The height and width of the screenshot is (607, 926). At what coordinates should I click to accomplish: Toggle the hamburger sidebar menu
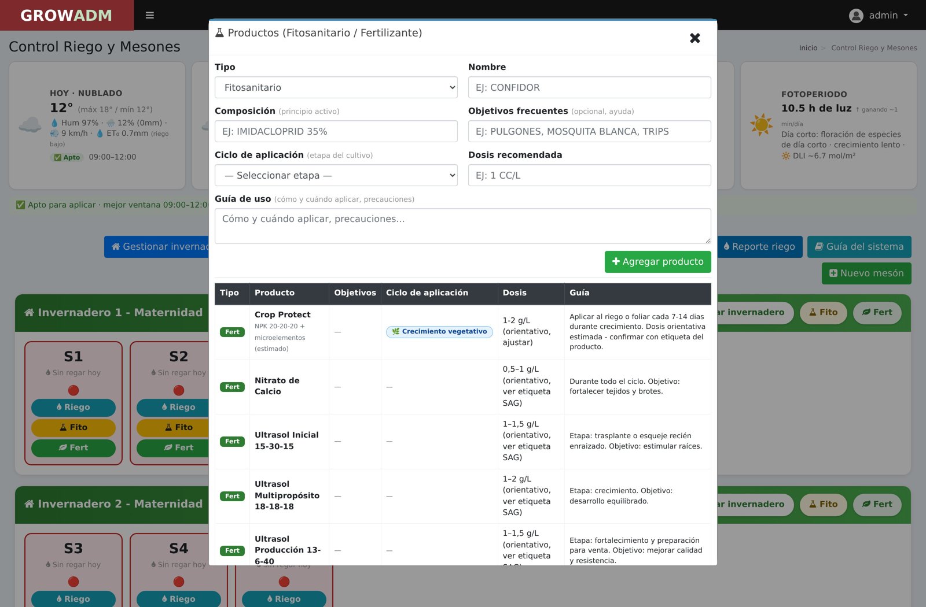(150, 15)
